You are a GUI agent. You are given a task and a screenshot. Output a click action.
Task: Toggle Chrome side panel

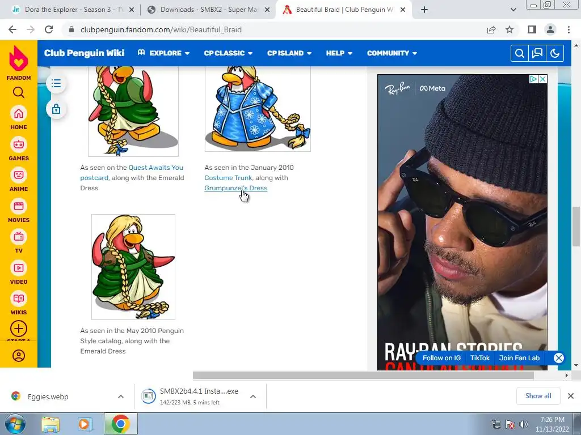click(x=532, y=29)
